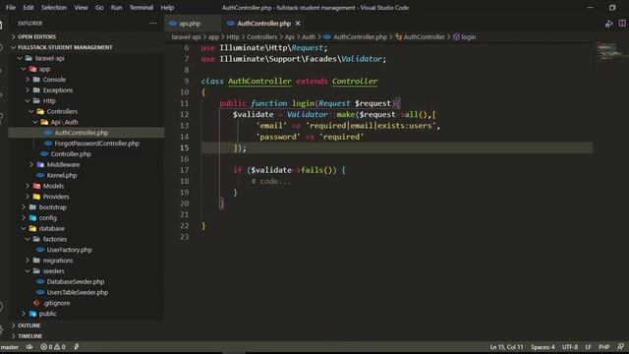Open the Run menu
The image size is (629, 354).
[x=116, y=7]
